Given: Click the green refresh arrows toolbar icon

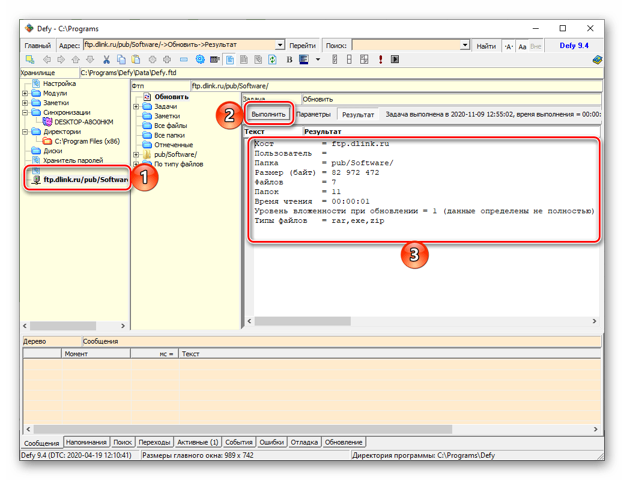Looking at the screenshot, I should click(272, 59).
